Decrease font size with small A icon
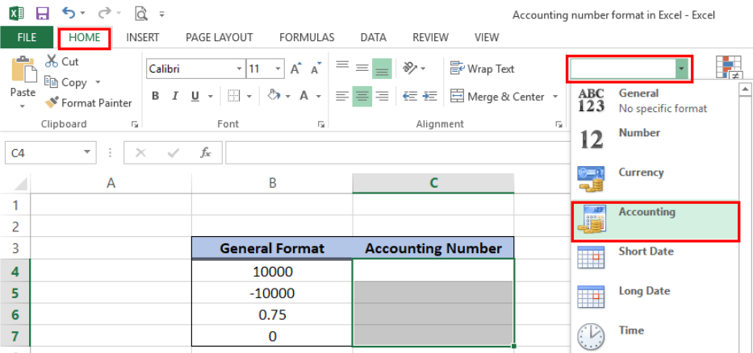 [316, 69]
